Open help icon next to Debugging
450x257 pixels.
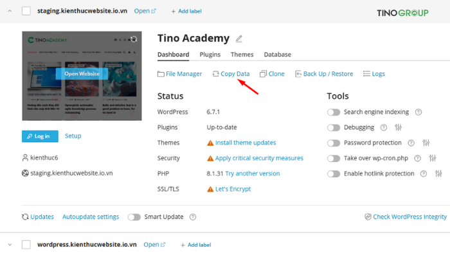point(383,127)
